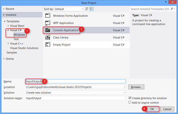
Task: Open the Solution dropdown
Action: tap(124, 92)
